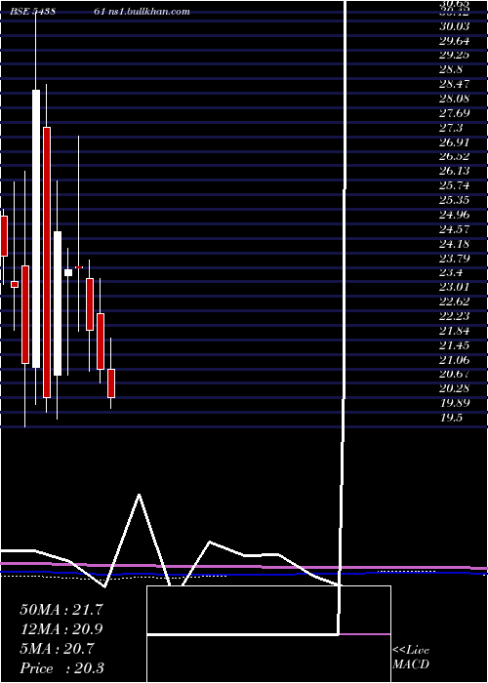Click the 19.89 price axis label
Viewport: 488px width, 683px height.
coord(455,403)
